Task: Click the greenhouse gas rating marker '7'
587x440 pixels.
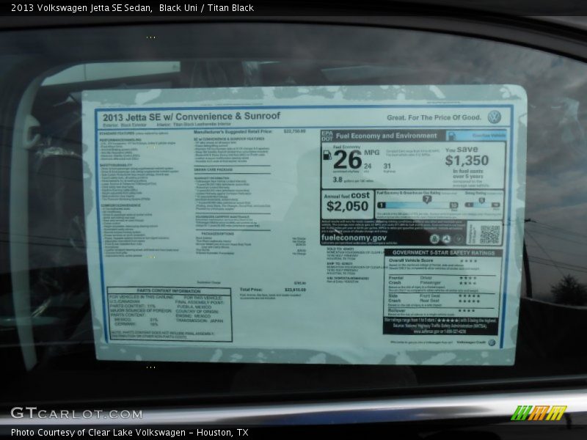Action: 427,199
